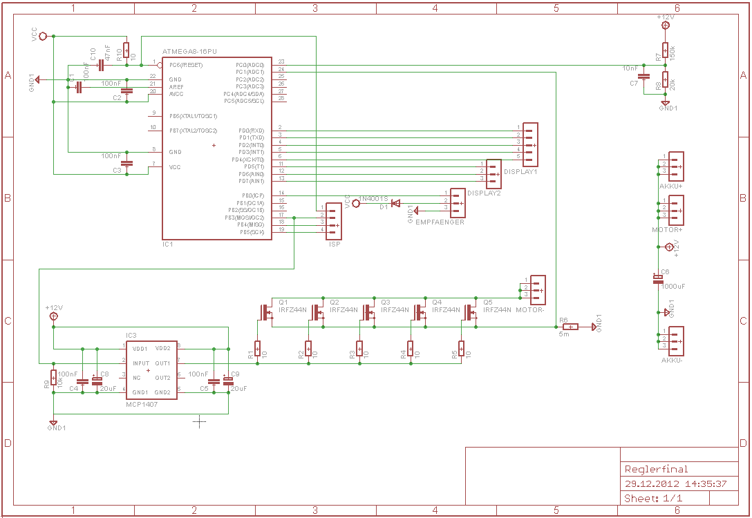Click the Sheet: 1/1 text

(653, 499)
